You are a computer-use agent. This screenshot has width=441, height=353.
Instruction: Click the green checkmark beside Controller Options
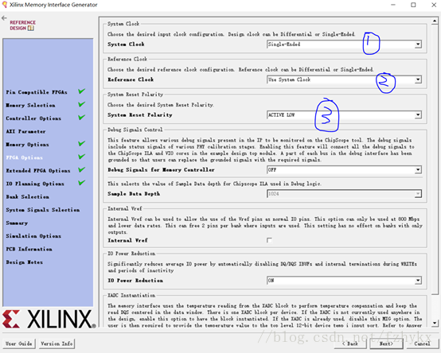pos(81,118)
